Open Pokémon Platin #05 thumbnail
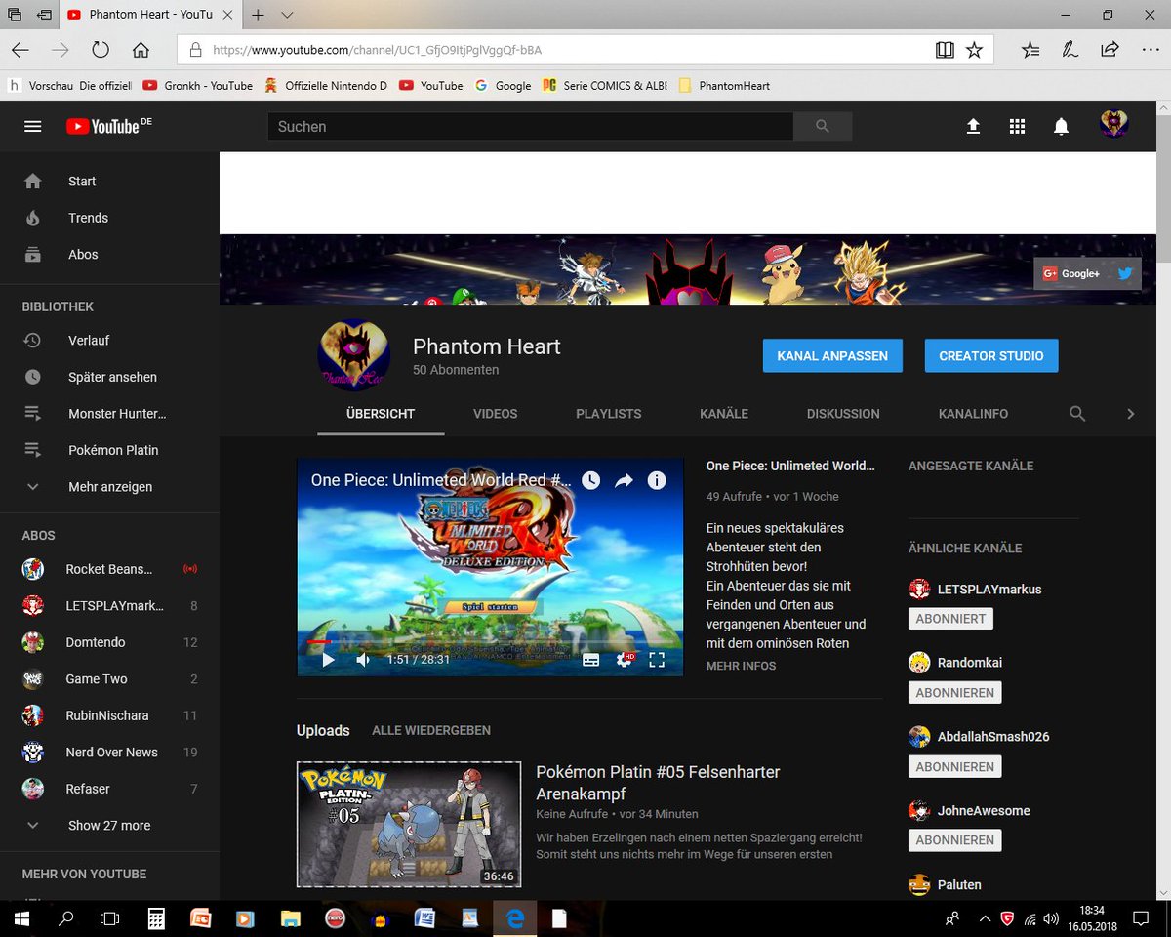Screen dimensions: 1171x937 pyautogui.click(x=409, y=825)
